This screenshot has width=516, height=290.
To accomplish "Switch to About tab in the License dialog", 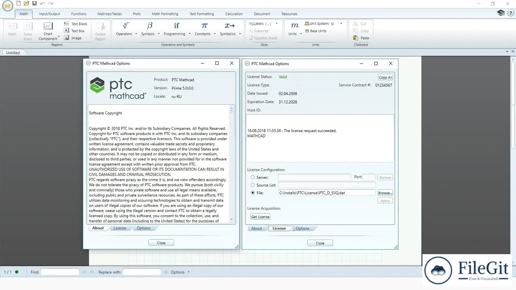I will click(257, 228).
